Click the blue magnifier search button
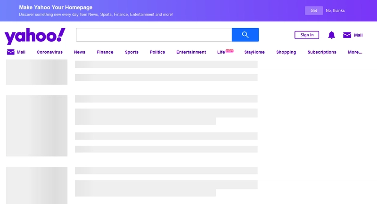 (x=245, y=35)
